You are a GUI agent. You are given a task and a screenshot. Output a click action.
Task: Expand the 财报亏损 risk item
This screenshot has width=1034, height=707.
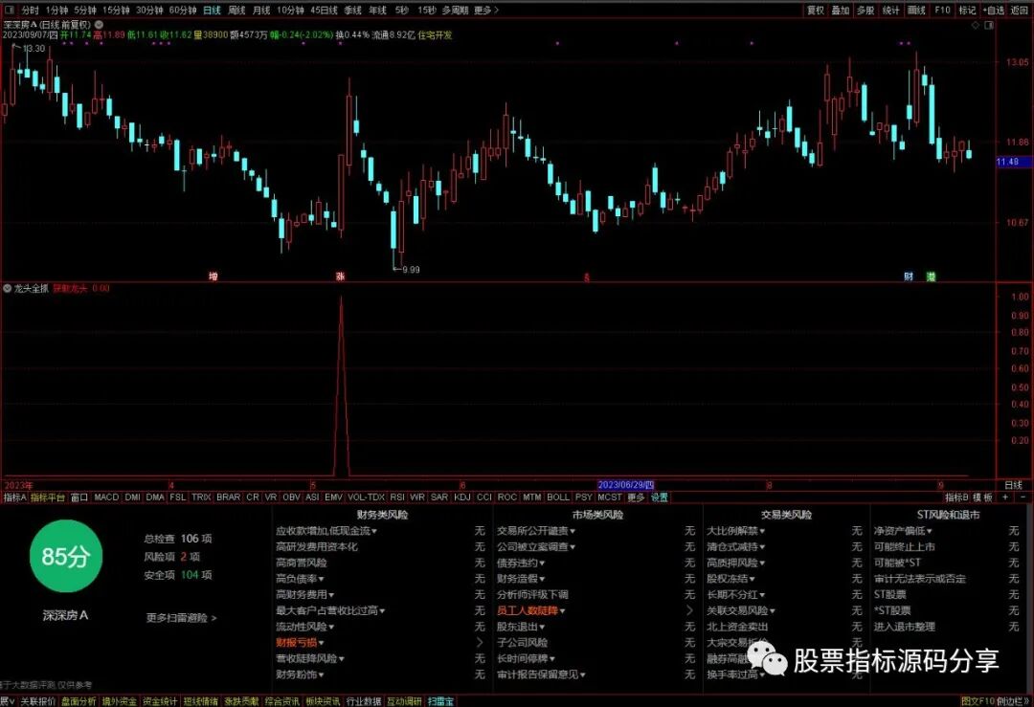[300, 643]
